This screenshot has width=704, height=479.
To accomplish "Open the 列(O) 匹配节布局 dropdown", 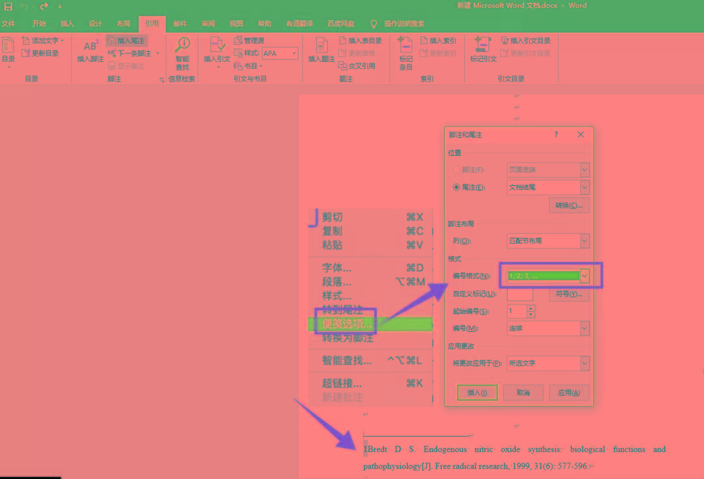I will pos(584,240).
